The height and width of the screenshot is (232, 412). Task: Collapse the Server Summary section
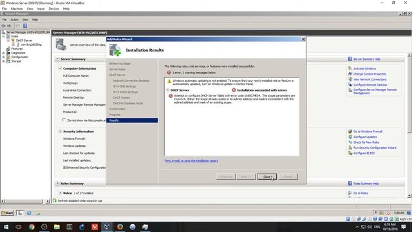point(57,59)
